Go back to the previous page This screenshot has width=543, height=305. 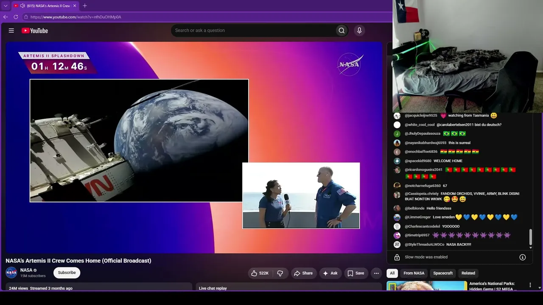tap(6, 17)
